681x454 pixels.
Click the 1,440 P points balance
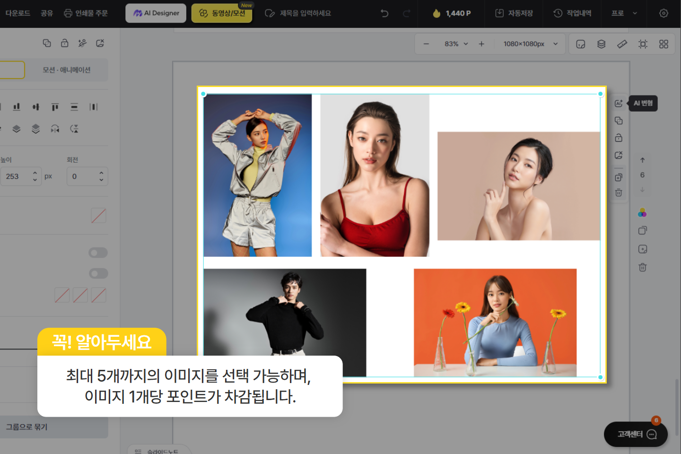452,13
